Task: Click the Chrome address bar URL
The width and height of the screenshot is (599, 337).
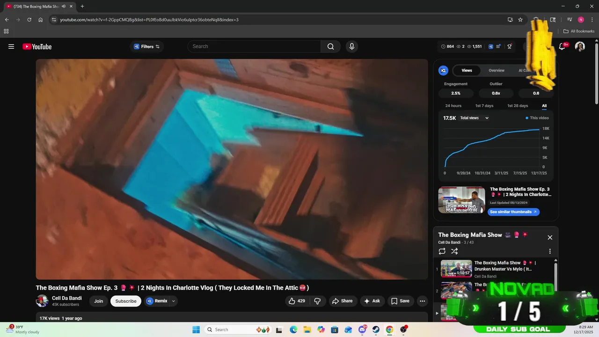Action: coord(149,20)
